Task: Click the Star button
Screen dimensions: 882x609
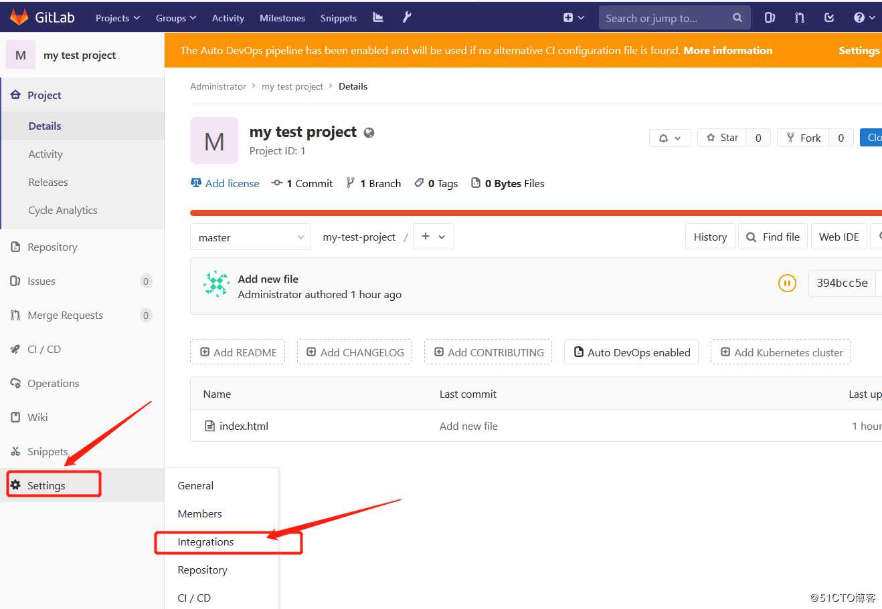Action: click(721, 138)
